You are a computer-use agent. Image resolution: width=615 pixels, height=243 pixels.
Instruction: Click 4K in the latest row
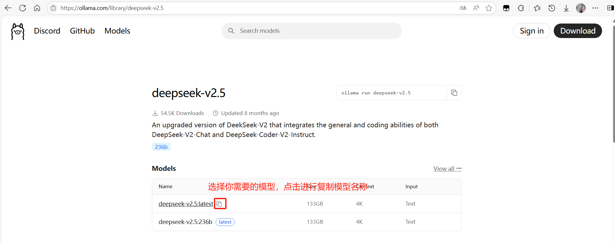coord(359,204)
